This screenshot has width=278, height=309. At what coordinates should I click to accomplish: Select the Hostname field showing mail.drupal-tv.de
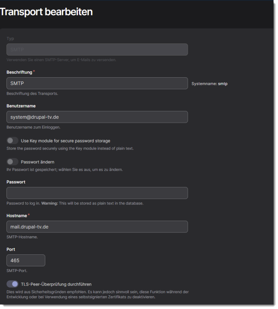97,227
